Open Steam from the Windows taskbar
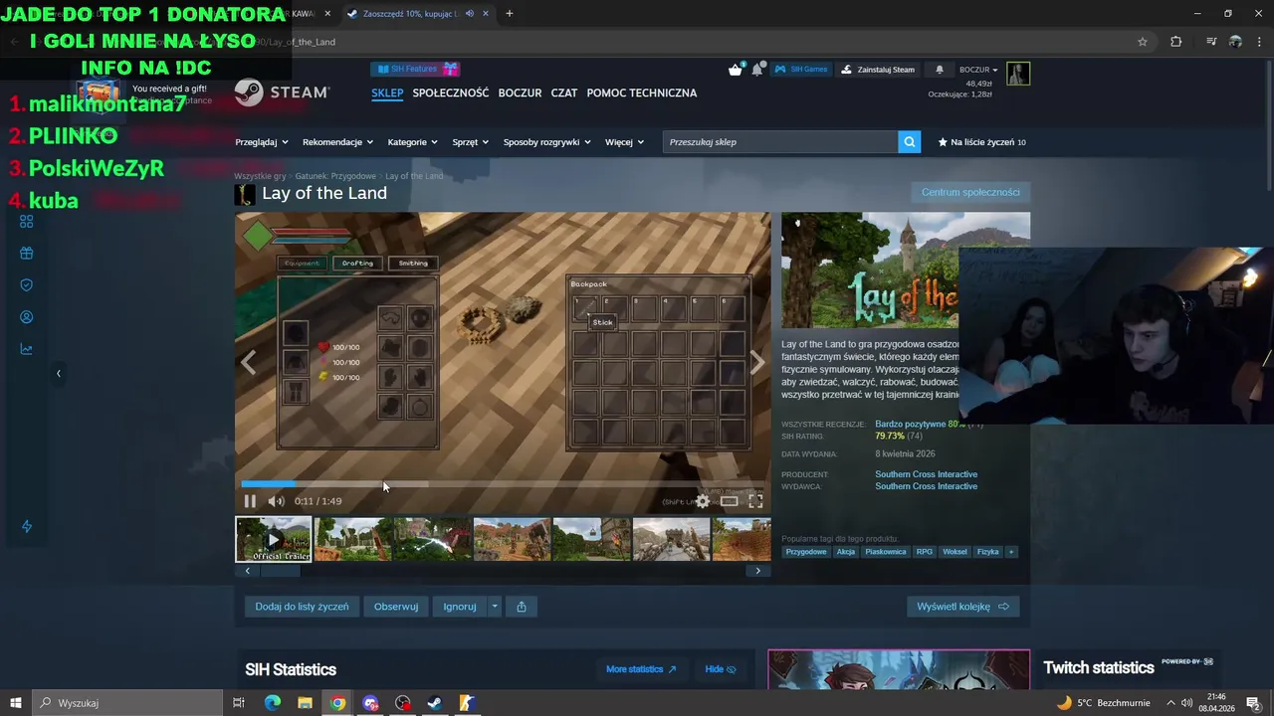Image resolution: width=1274 pixels, height=716 pixels. coord(434,703)
